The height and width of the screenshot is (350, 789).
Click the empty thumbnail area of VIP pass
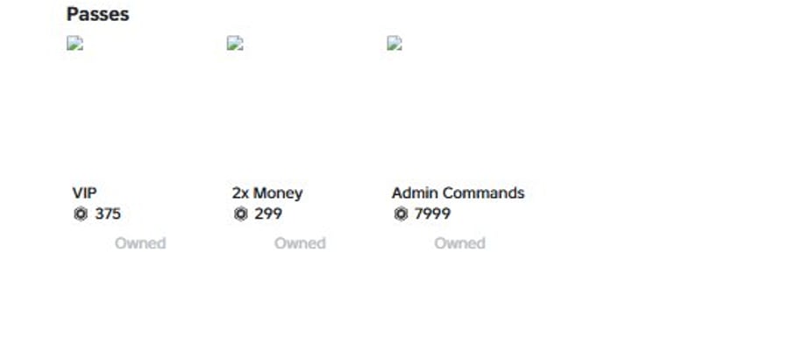pyautogui.click(x=140, y=108)
